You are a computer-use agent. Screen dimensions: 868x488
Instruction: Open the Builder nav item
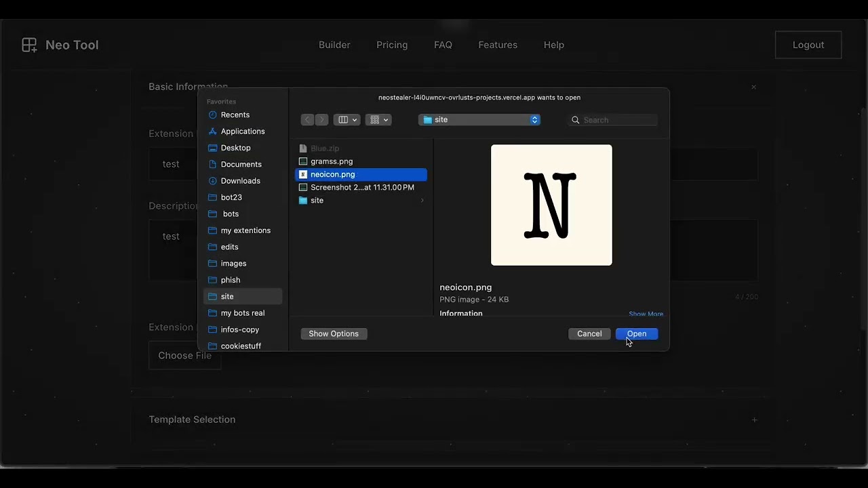[x=334, y=45]
